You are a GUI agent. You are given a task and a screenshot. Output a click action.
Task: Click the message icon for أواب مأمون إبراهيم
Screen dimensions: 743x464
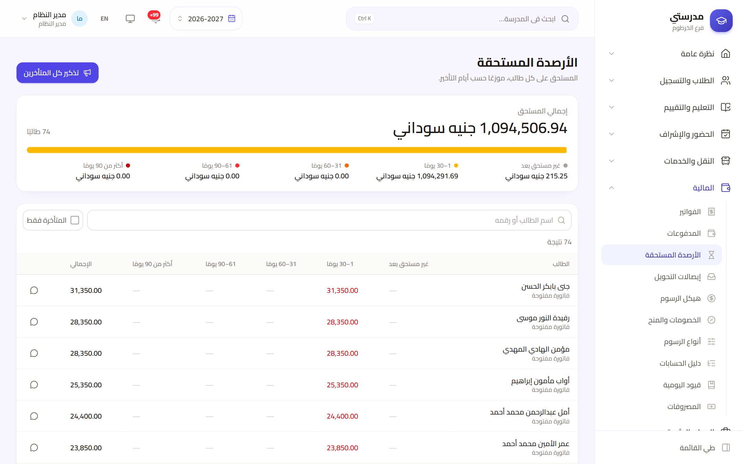[x=34, y=385]
